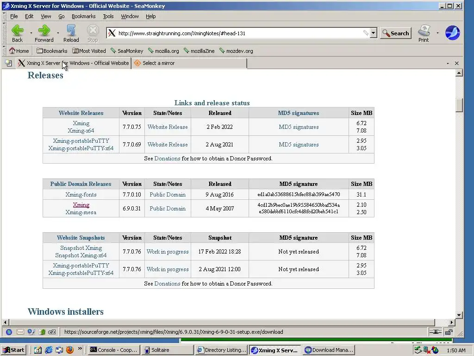Open the Forward button history dropdown
474x356 pixels.
click(58, 33)
